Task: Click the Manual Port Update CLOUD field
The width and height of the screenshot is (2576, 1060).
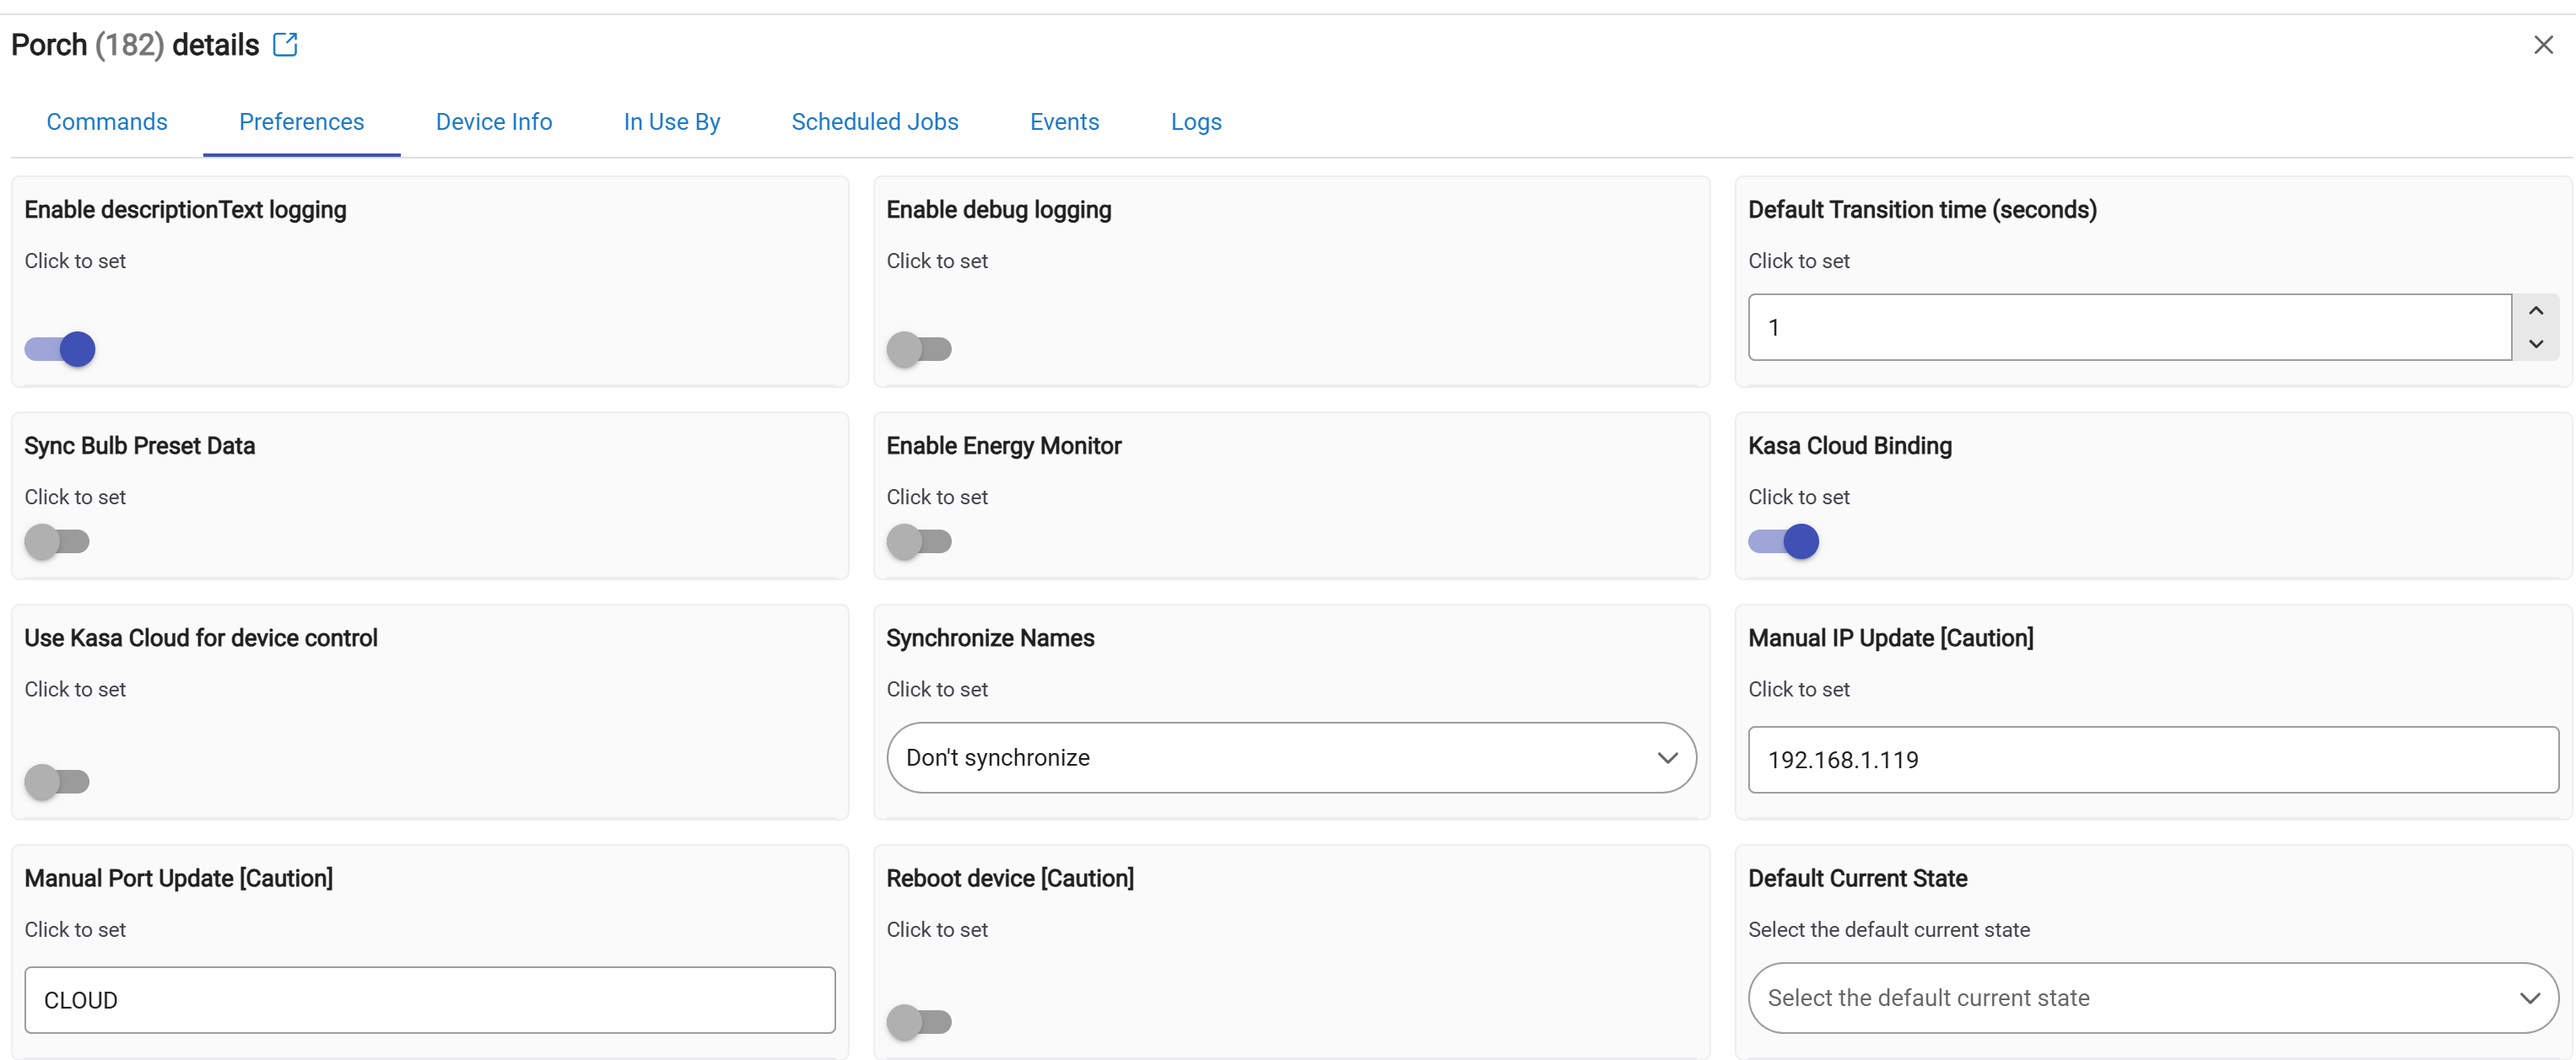Action: (429, 1000)
